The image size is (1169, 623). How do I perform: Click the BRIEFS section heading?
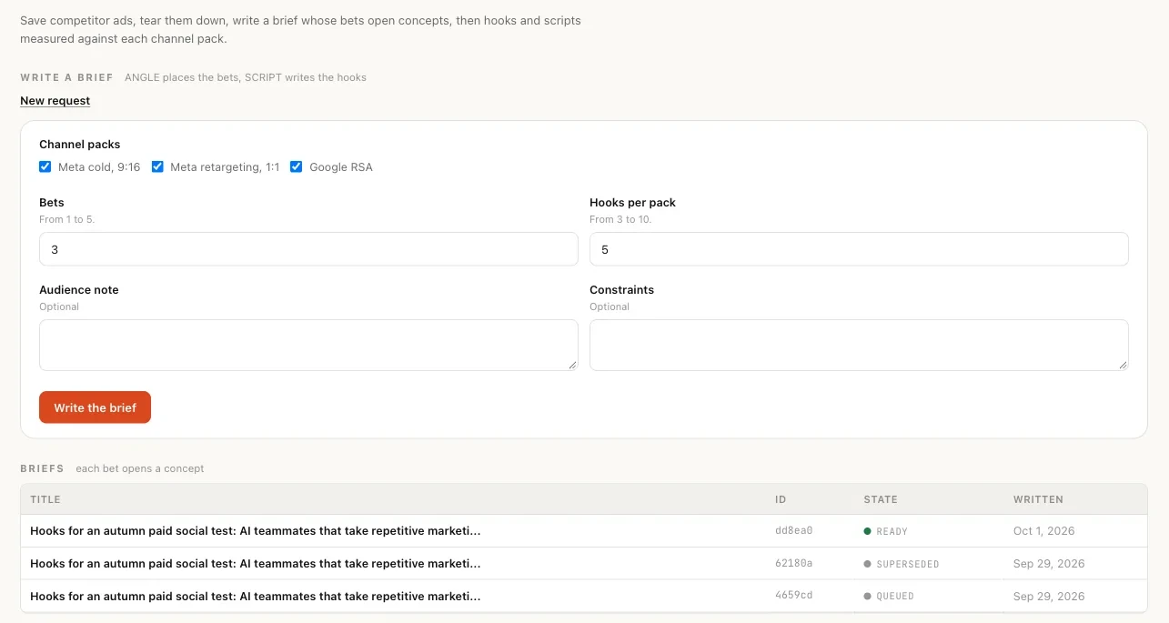pyautogui.click(x=42, y=468)
